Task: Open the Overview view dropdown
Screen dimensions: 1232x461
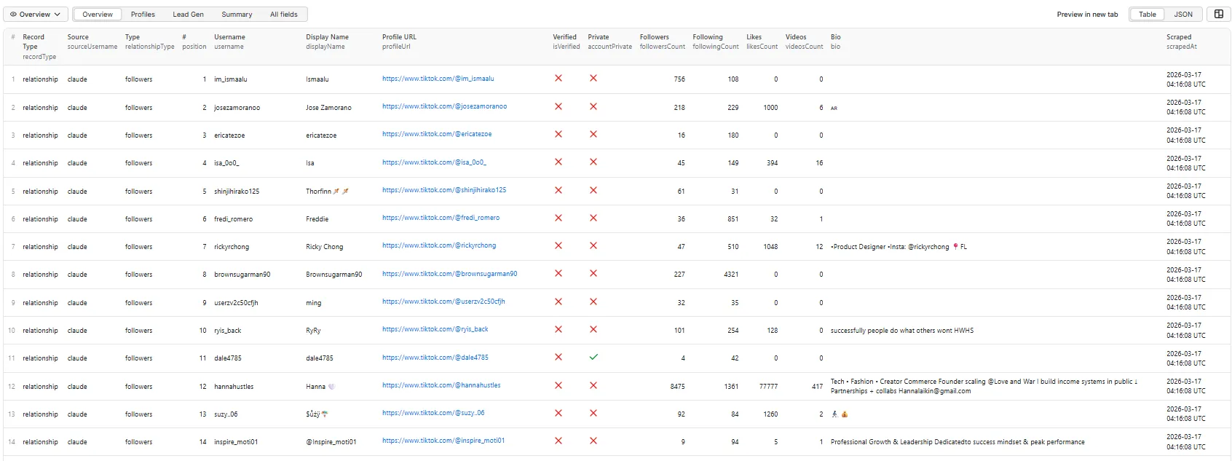Action: click(x=35, y=14)
